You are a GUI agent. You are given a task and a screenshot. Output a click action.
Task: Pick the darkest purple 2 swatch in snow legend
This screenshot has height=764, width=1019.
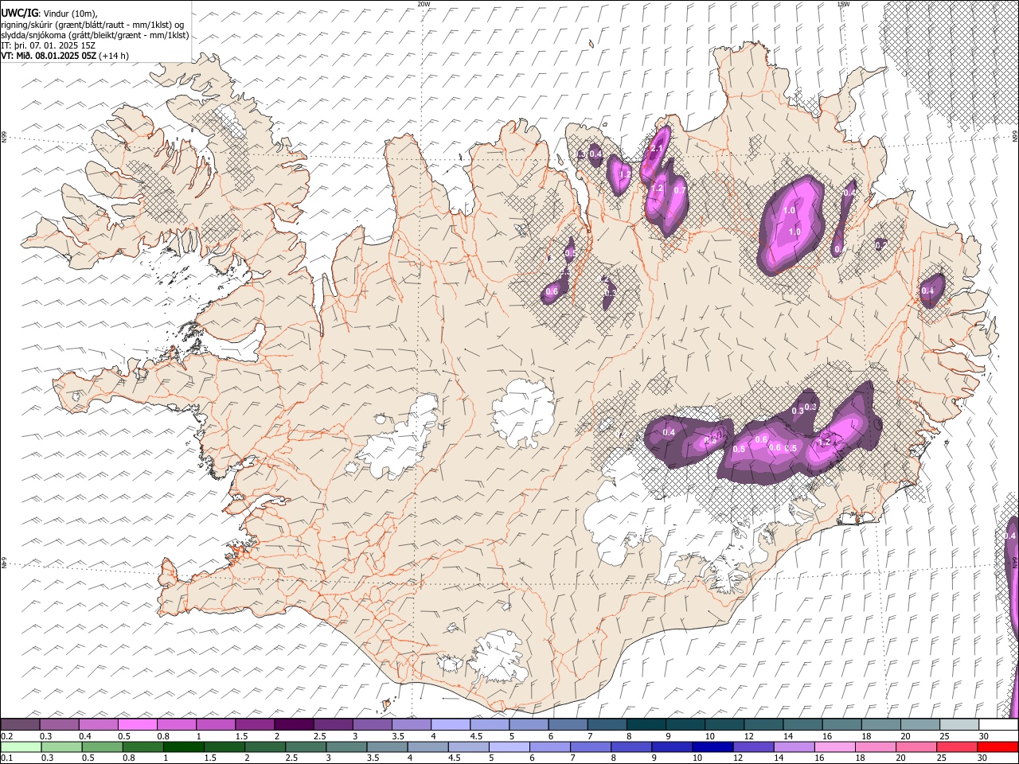click(x=294, y=725)
